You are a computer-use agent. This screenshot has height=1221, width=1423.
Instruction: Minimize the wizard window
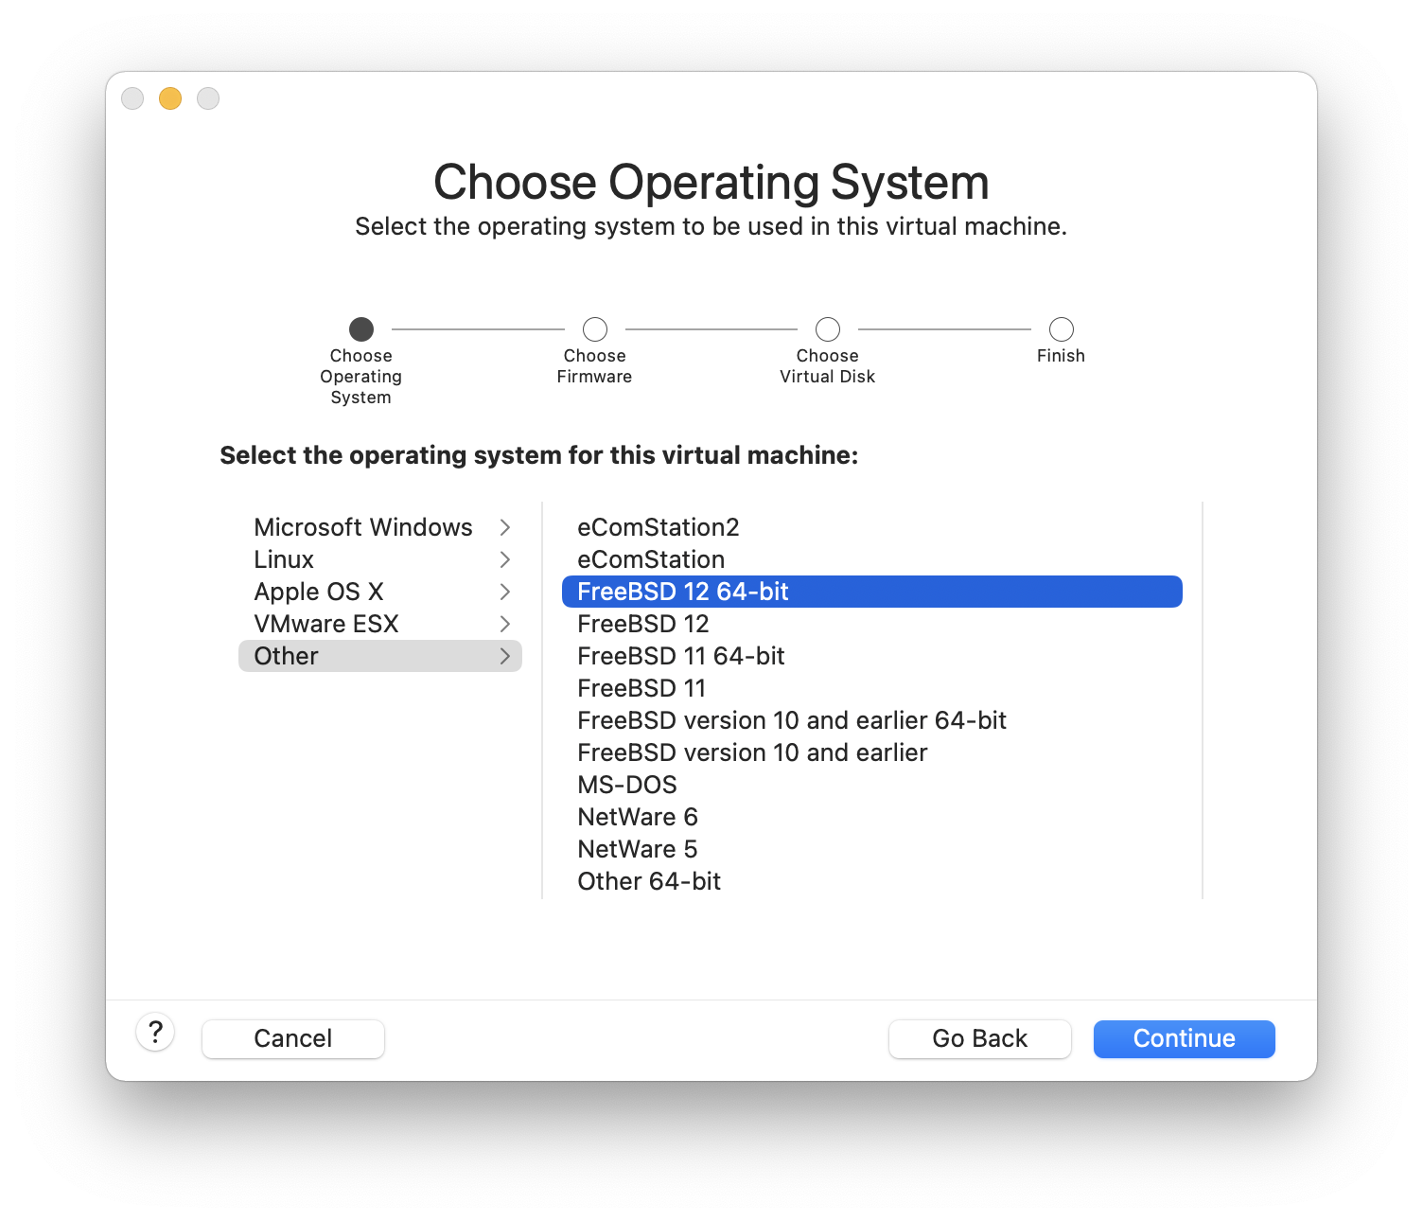pos(170,98)
